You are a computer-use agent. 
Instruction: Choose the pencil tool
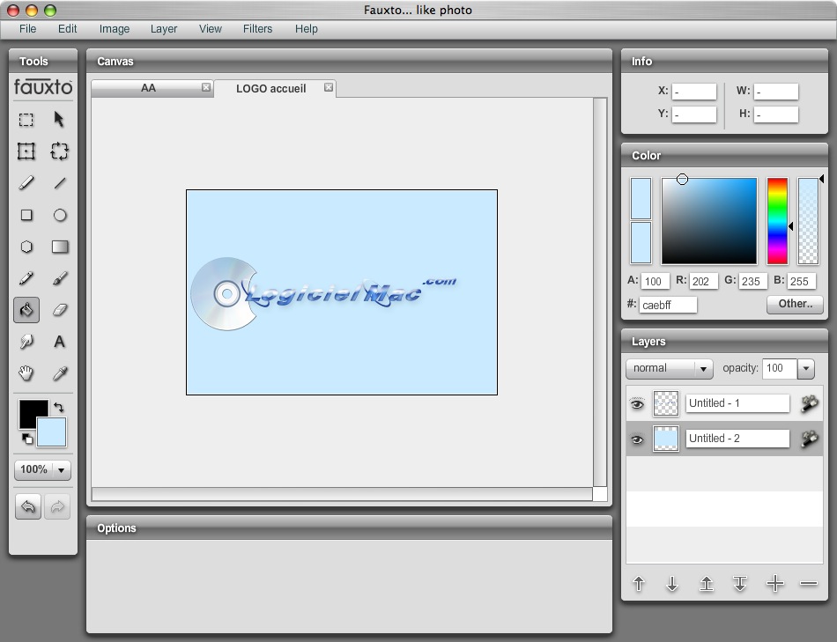coord(26,278)
